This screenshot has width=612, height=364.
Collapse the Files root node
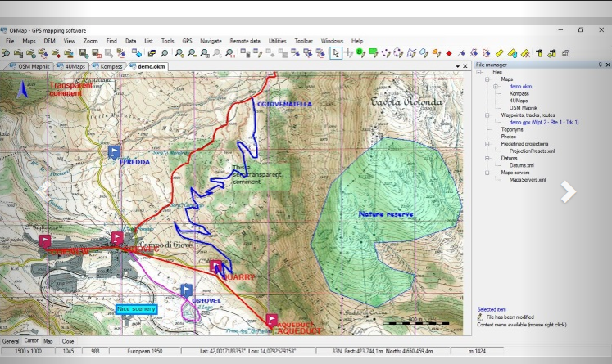tap(479, 72)
